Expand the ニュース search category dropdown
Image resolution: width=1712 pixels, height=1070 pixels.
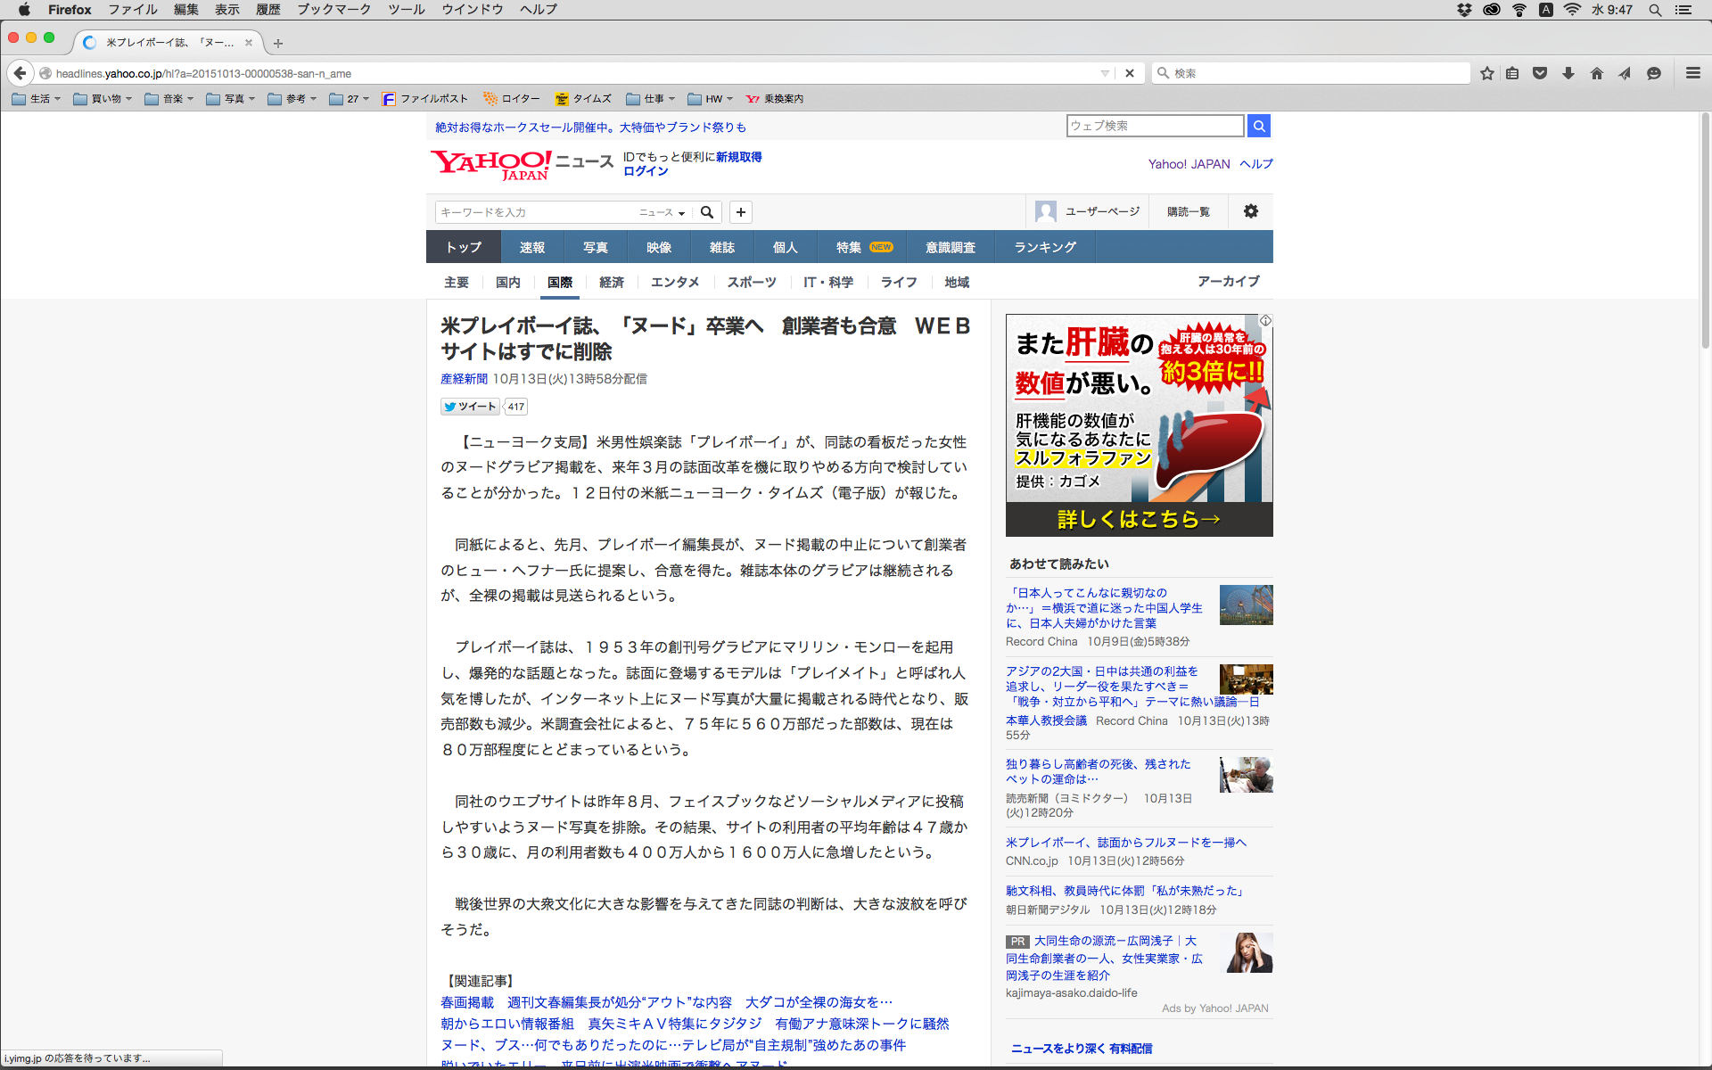[663, 212]
